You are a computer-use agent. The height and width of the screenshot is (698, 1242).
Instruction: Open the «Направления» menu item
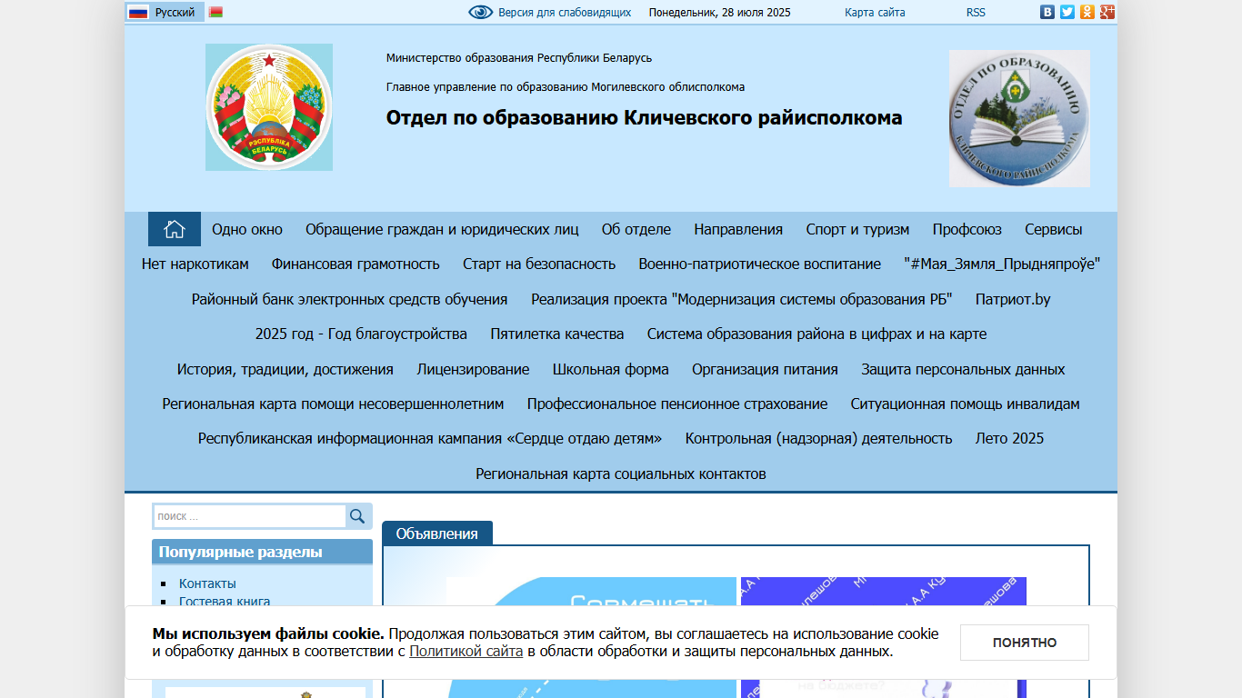pyautogui.click(x=738, y=229)
